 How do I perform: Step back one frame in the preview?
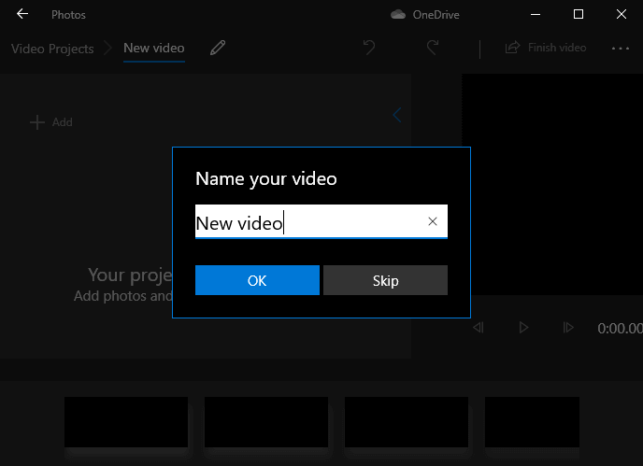[479, 328]
